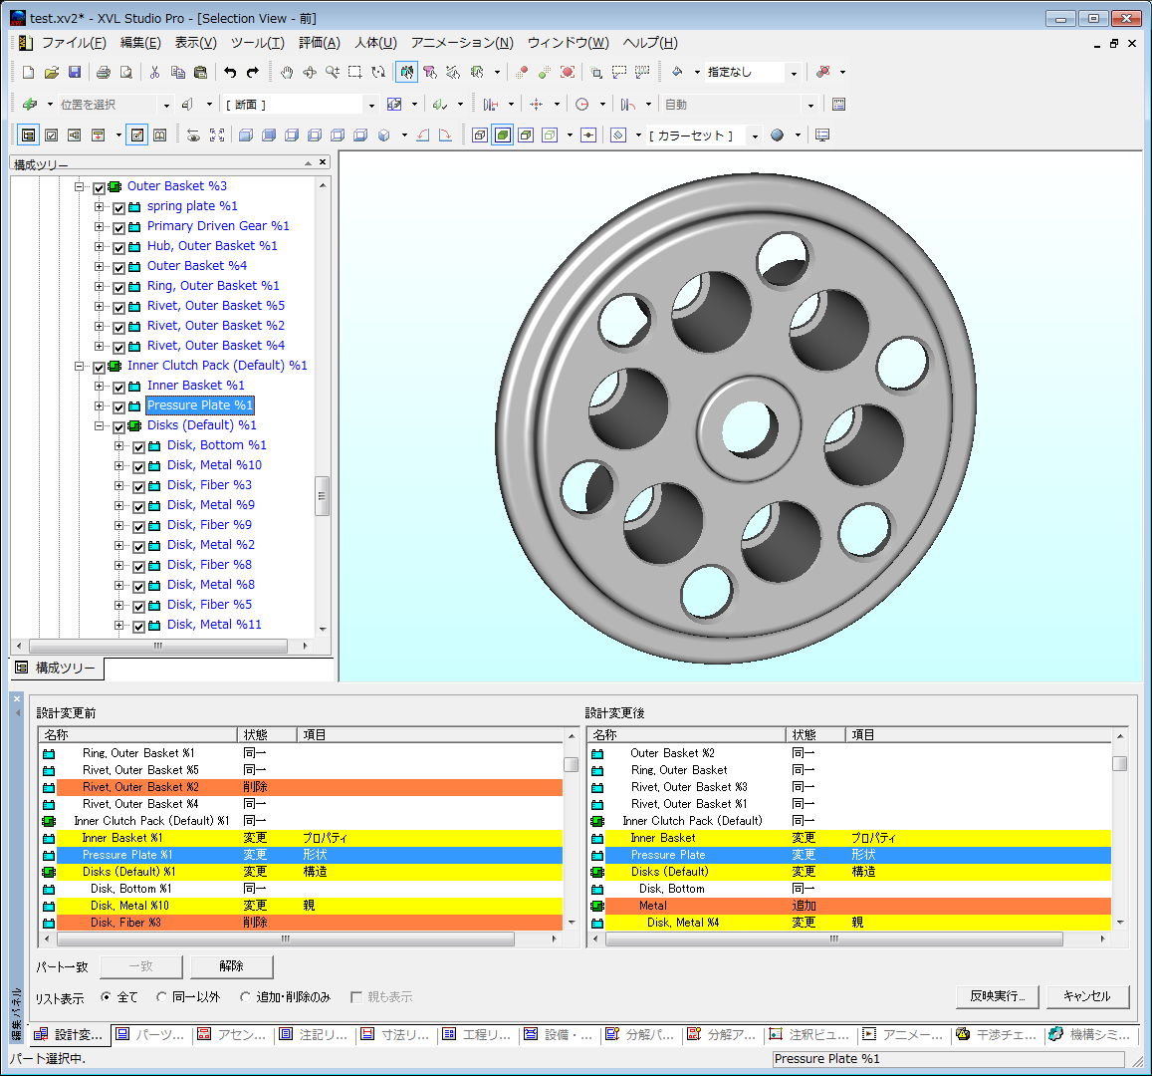Switch to the 干渉チェ... panel tab
1152x1076 pixels.
pyautogui.click(x=997, y=1035)
